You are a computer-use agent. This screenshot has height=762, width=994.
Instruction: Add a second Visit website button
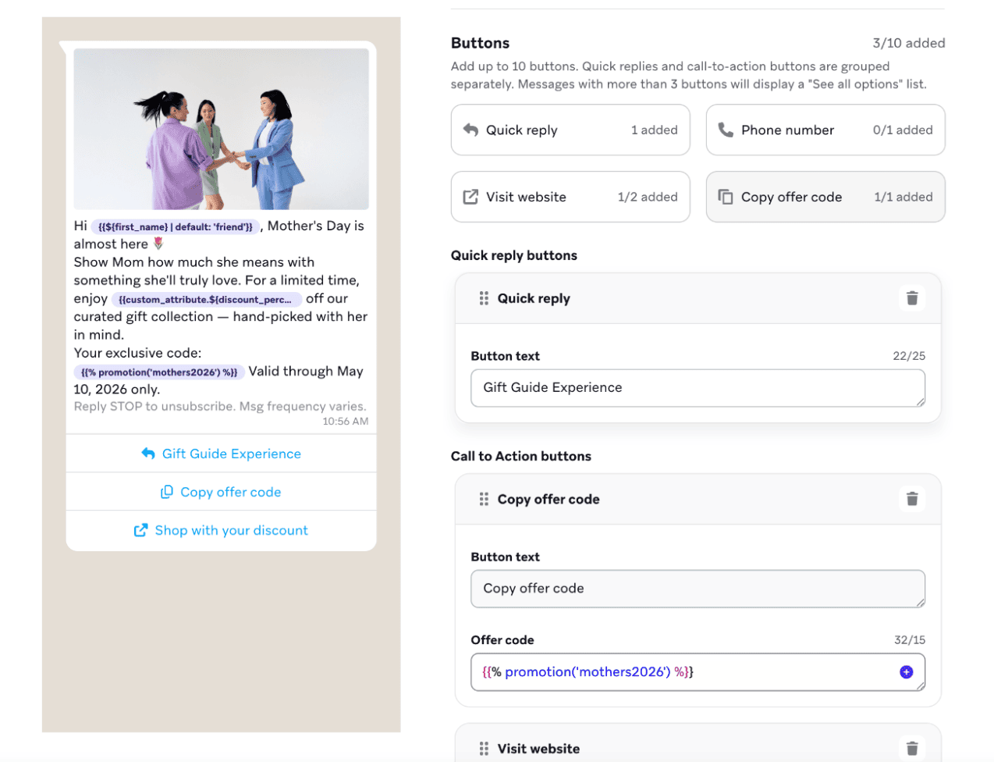click(x=570, y=197)
